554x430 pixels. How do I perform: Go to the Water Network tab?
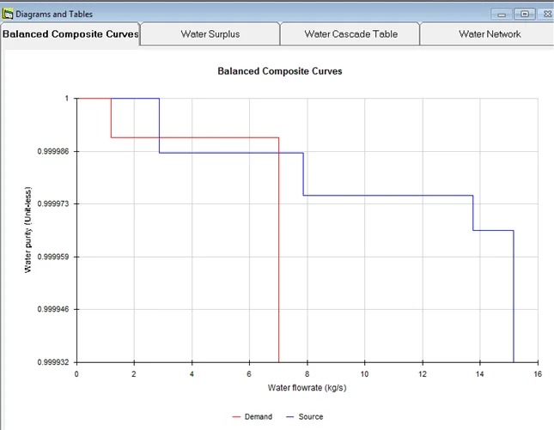(x=490, y=34)
